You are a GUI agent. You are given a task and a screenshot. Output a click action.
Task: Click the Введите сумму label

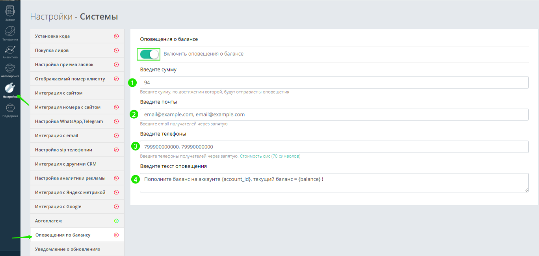158,70
